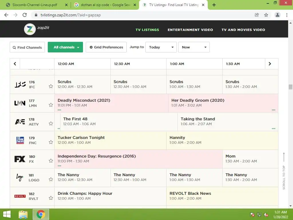Reload the page with refresh icon
293x220 pixels.
point(25,15)
